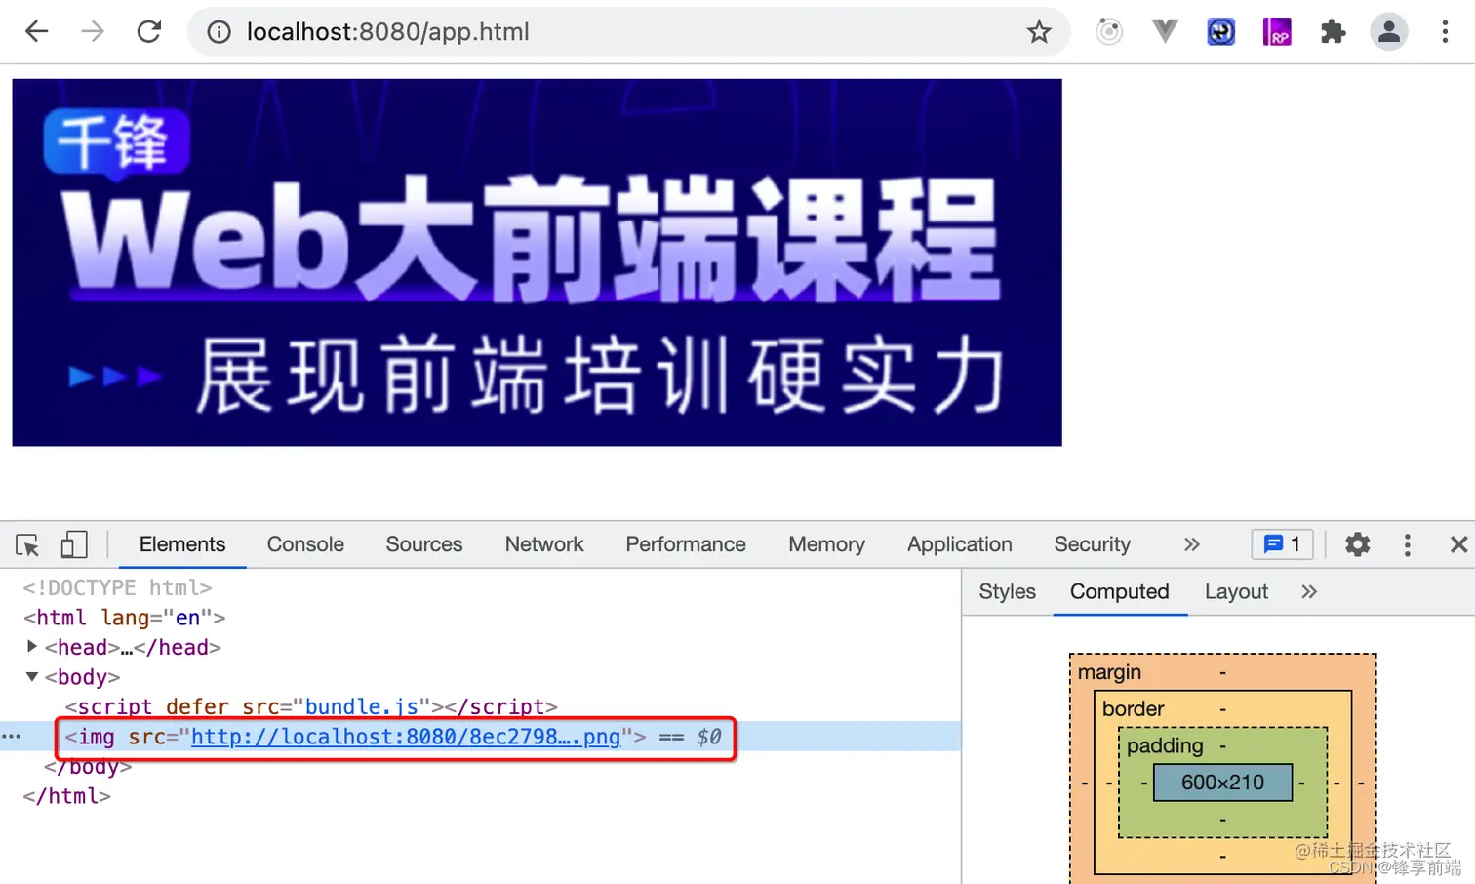1475x884 pixels.
Task: Open the Vue devtools extension icon
Action: pyautogui.click(x=1165, y=31)
